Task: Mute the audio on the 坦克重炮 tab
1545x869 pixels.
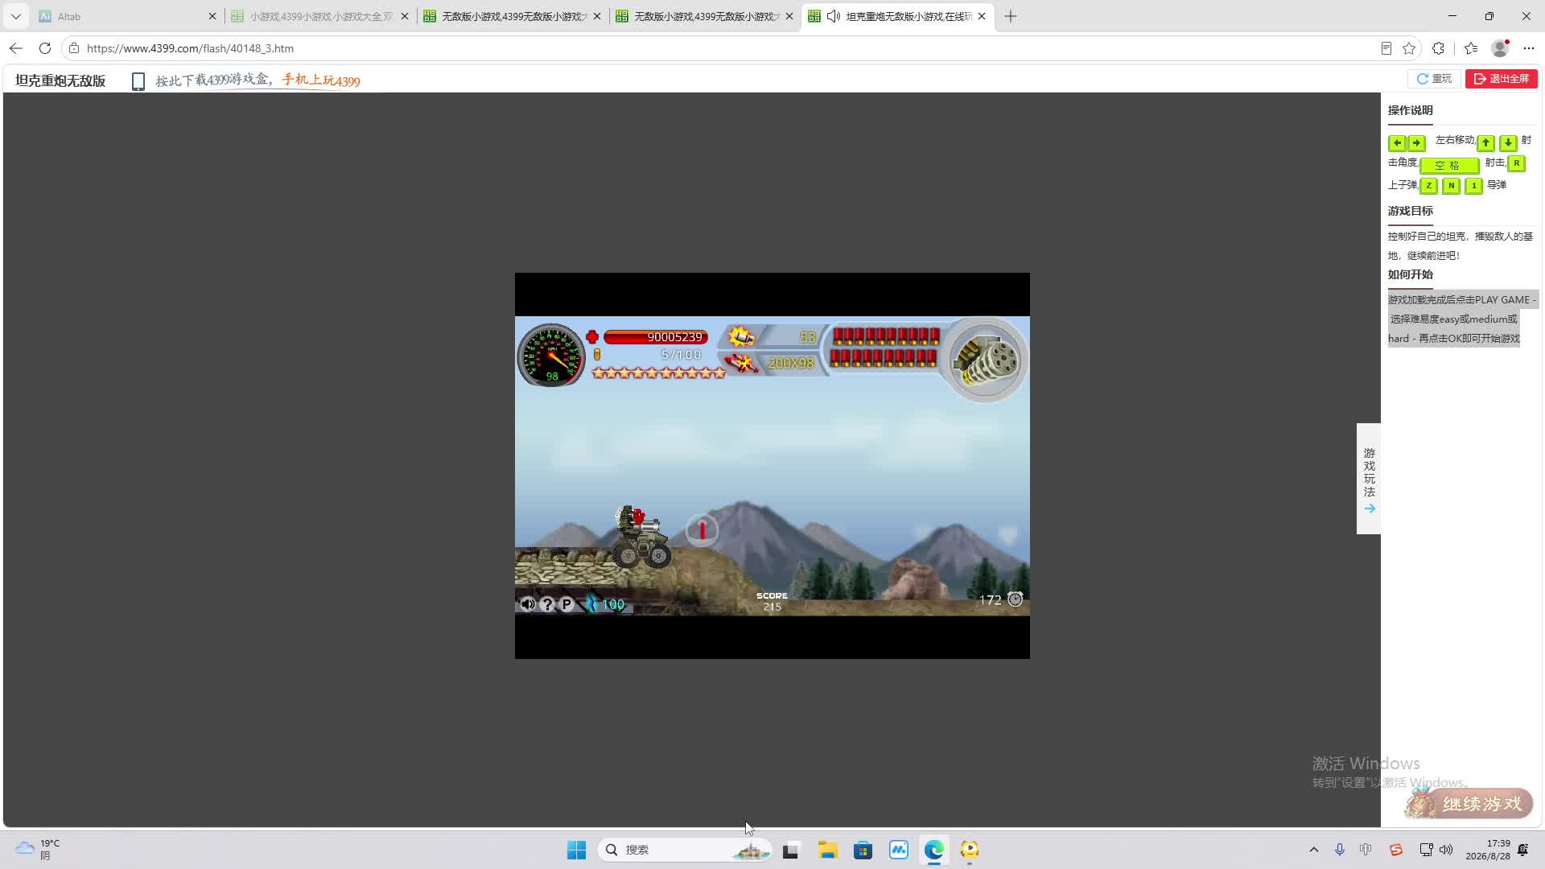Action: point(834,16)
